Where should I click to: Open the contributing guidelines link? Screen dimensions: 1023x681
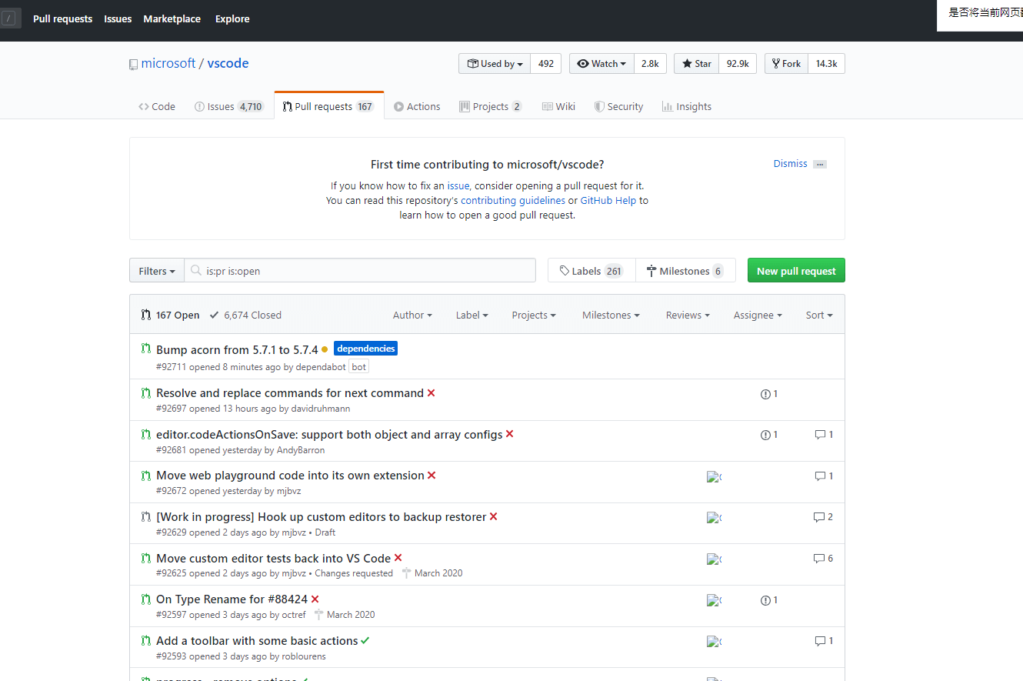coord(513,201)
